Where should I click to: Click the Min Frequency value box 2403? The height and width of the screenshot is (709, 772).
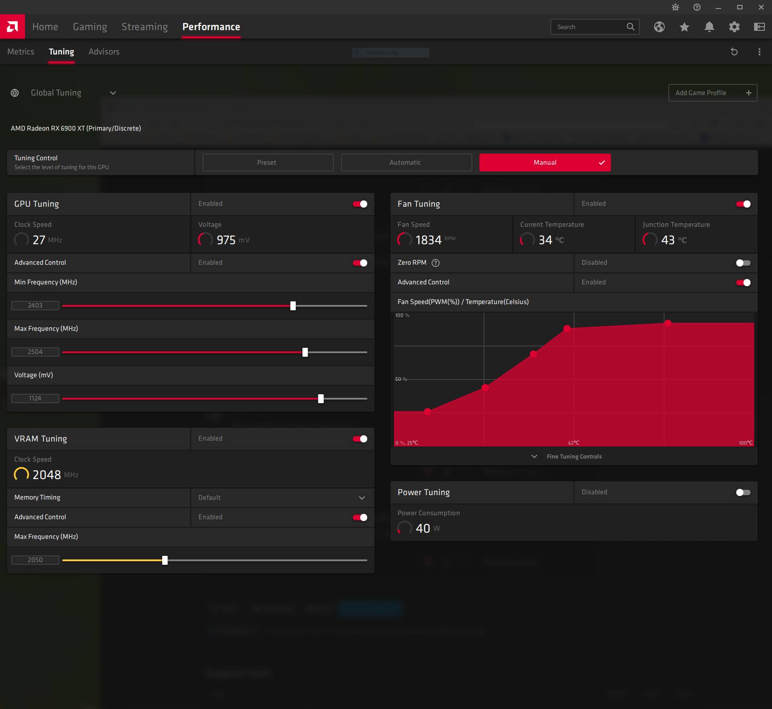click(35, 306)
